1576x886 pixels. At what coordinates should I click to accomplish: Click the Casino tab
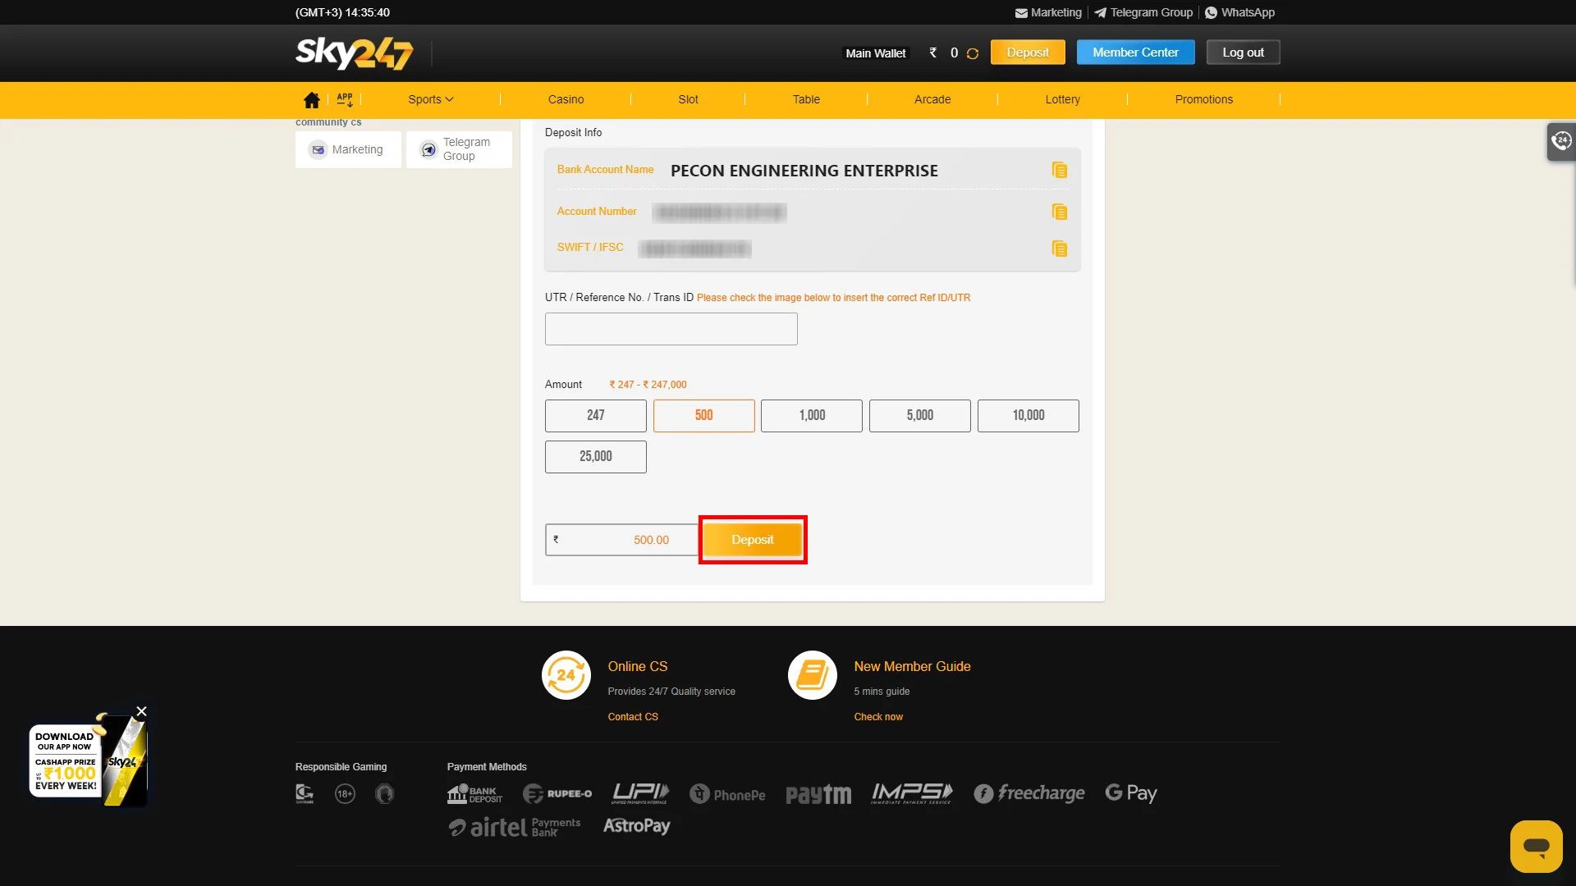click(566, 98)
